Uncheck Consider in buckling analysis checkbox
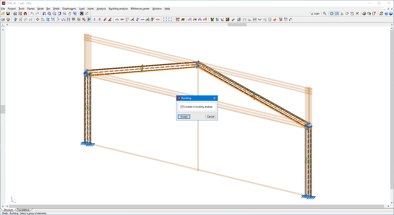 (182, 107)
